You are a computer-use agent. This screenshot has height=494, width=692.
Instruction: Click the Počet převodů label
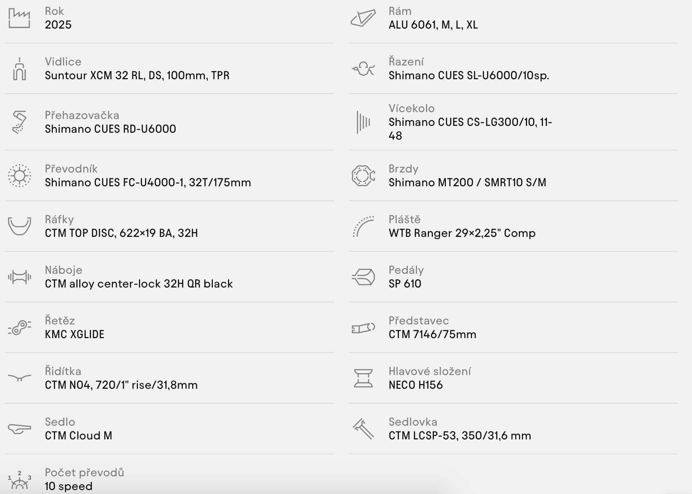coord(85,473)
